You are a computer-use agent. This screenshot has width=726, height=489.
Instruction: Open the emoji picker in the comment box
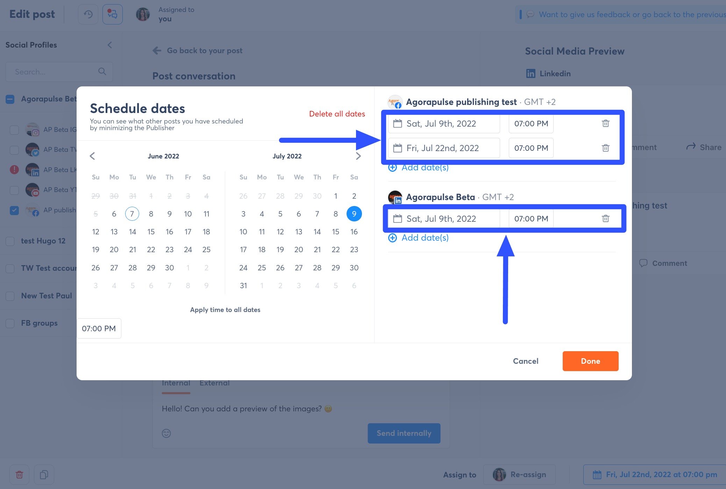(166, 433)
